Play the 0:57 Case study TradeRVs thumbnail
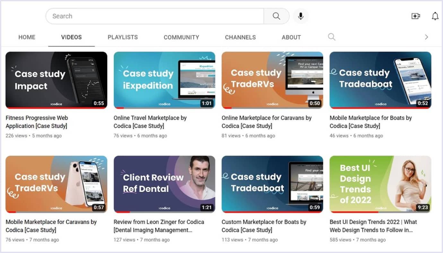The width and height of the screenshot is (443, 253). tap(56, 184)
